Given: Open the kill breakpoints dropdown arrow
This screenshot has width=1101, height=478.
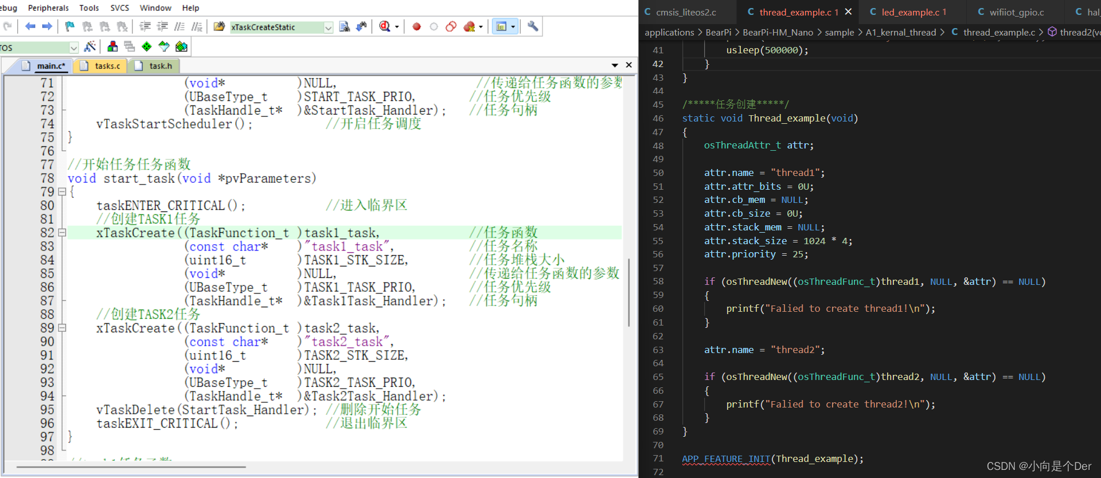Looking at the screenshot, I should click(481, 27).
